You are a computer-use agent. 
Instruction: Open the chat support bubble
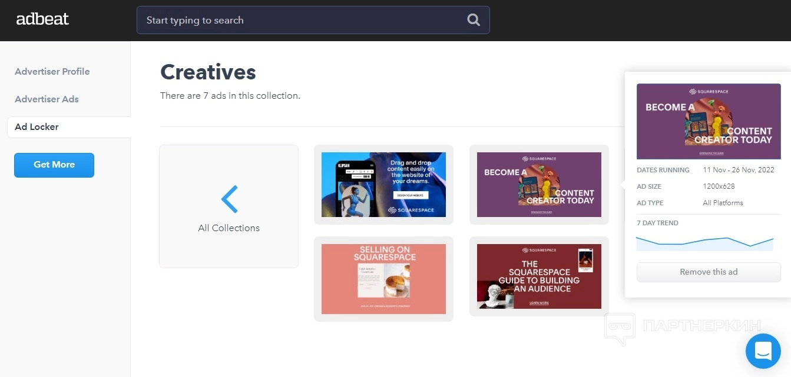tap(763, 351)
